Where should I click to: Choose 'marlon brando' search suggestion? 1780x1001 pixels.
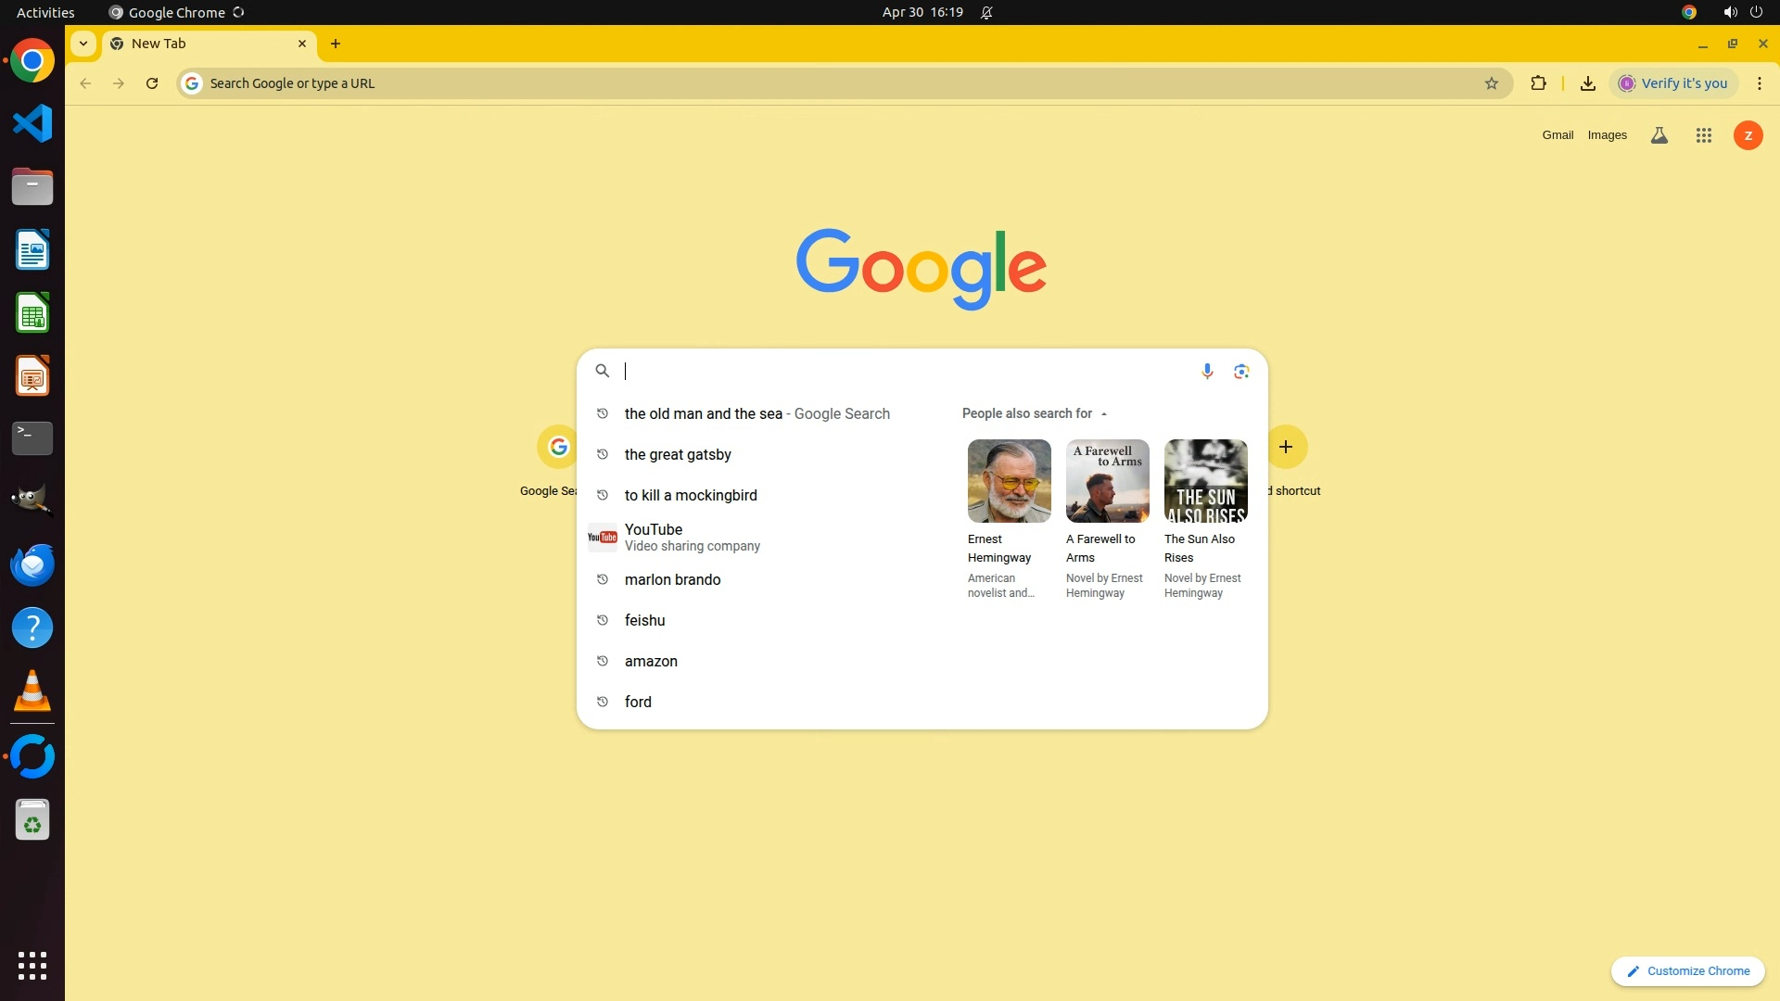click(x=672, y=579)
